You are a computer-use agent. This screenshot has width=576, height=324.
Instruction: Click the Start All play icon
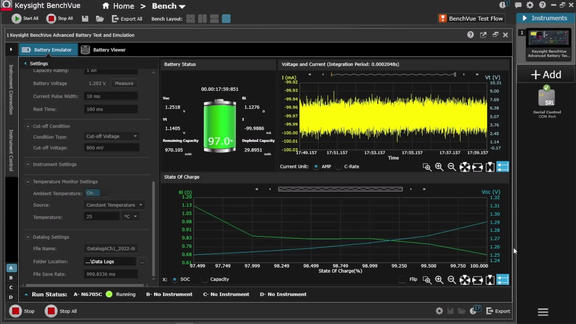tap(16, 19)
